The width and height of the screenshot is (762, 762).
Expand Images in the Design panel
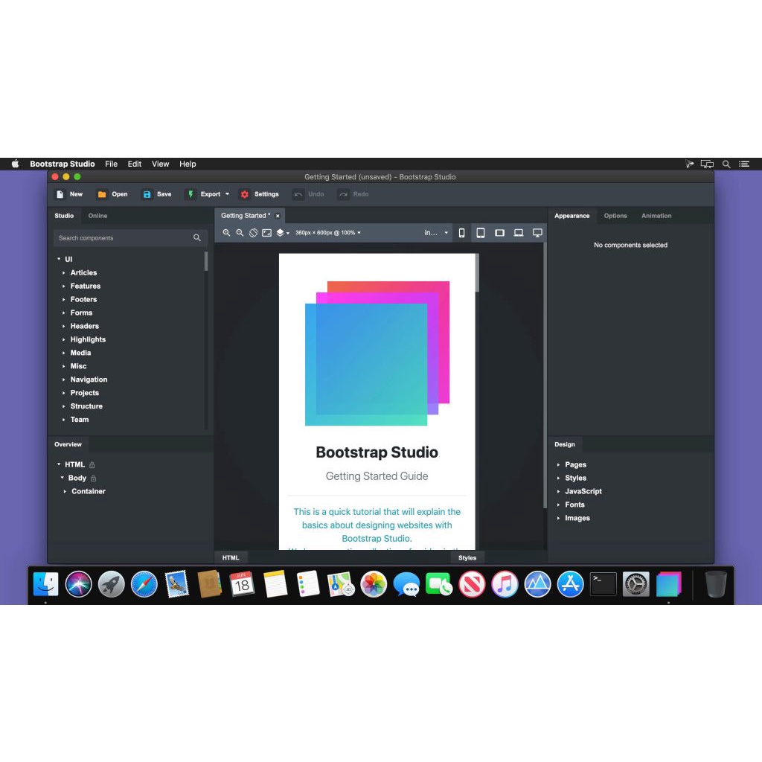click(x=558, y=519)
